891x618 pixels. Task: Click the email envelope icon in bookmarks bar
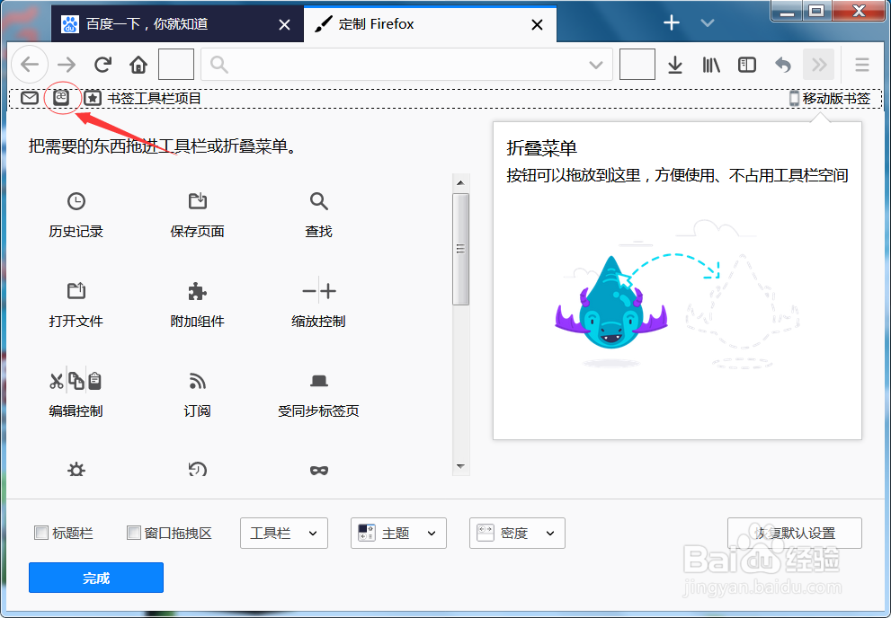click(30, 98)
